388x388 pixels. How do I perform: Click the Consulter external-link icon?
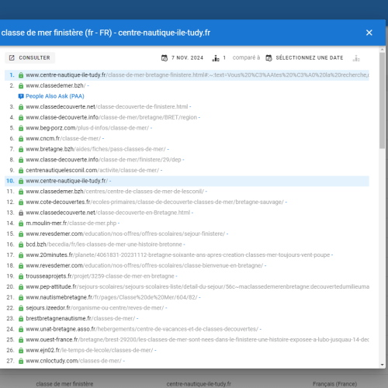click(x=12, y=57)
